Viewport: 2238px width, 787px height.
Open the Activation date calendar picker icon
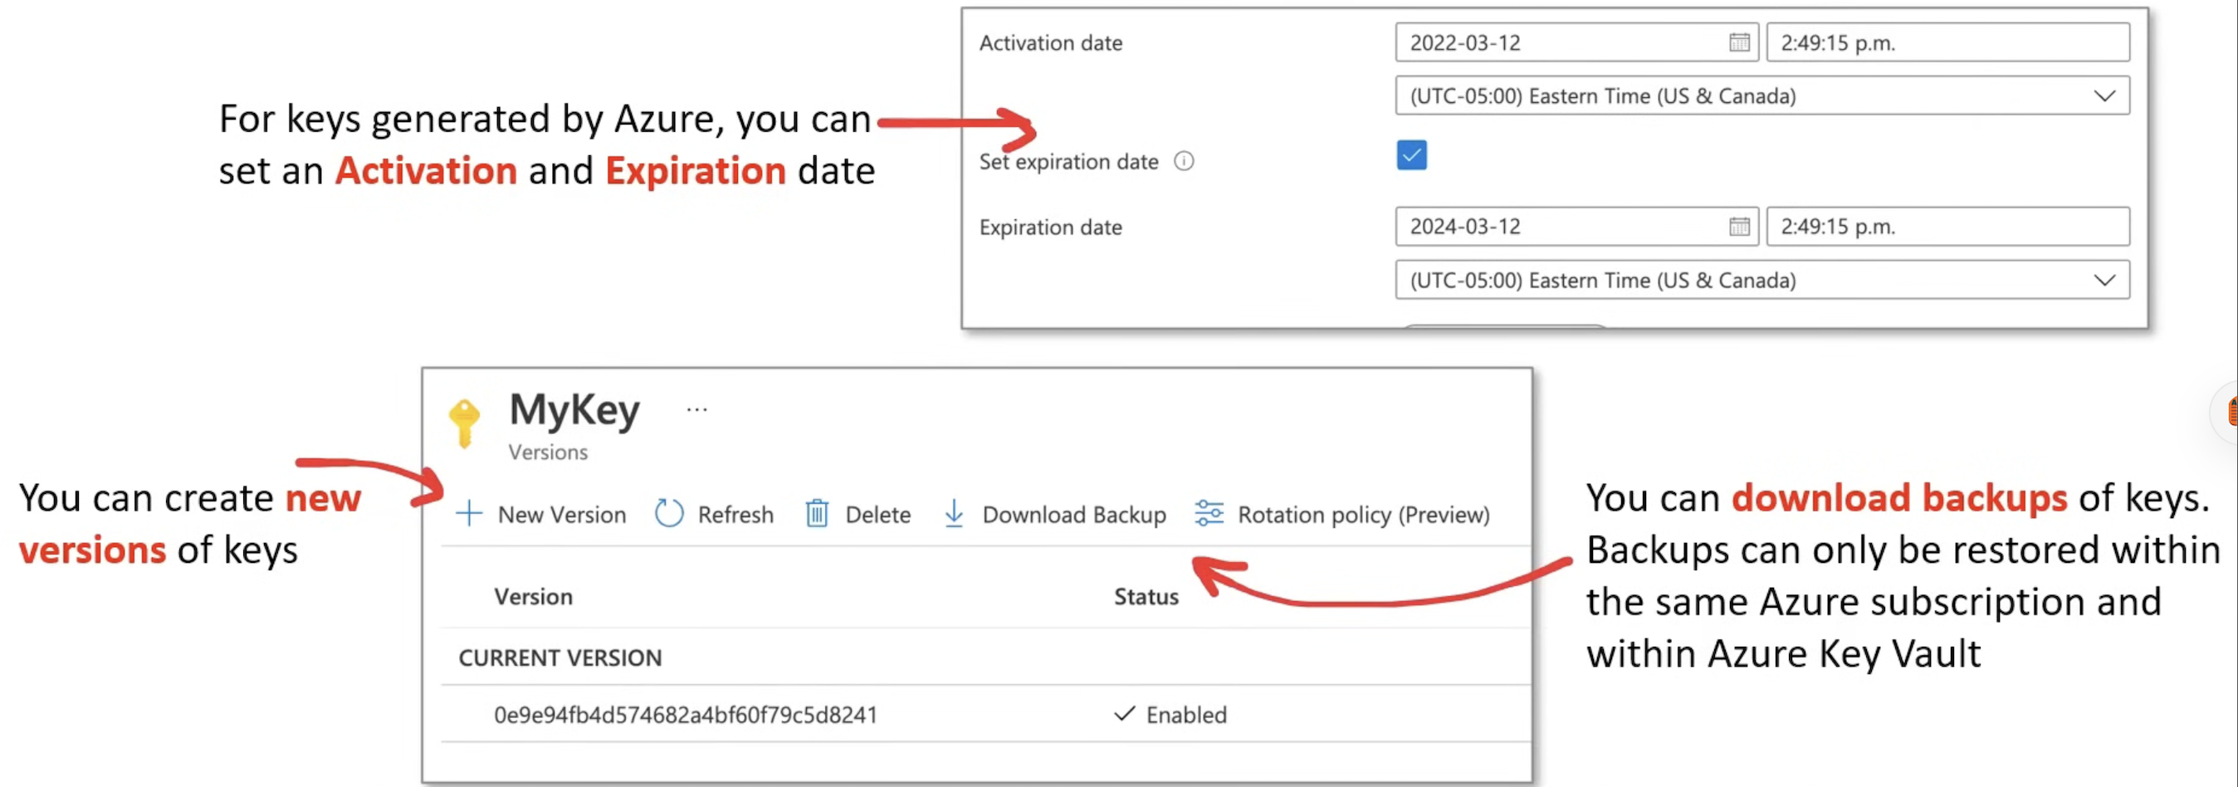tap(1738, 42)
